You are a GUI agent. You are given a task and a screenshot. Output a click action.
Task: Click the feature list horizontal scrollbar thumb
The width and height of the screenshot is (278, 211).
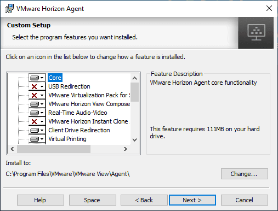[54, 149]
